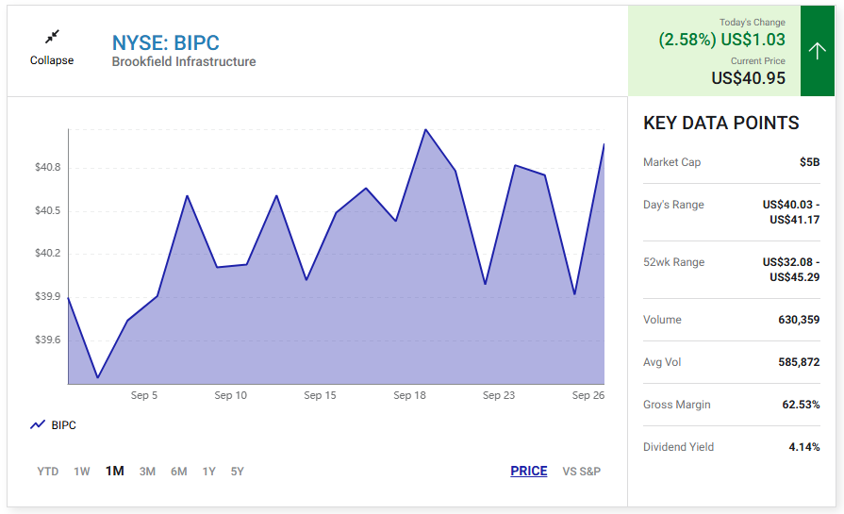This screenshot has height=514, width=844.
Task: Select the 1W time range
Action: tap(82, 472)
